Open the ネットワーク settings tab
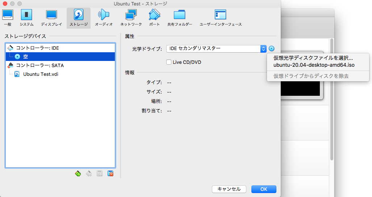The height and width of the screenshot is (197, 372). click(131, 18)
